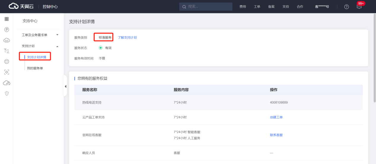The height and width of the screenshot is (164, 376).
Task: Open the shield security icon in sidebar
Action: (7, 94)
